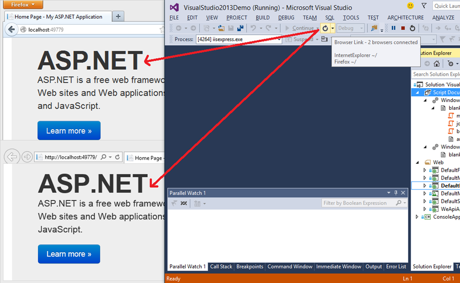Click the Home icon in Solution Explorer

point(437,63)
